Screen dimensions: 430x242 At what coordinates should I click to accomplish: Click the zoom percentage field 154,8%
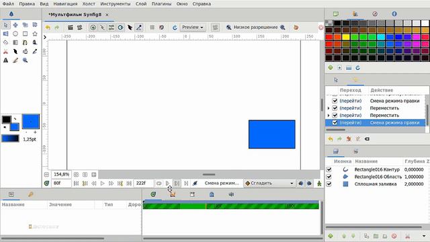coord(61,175)
